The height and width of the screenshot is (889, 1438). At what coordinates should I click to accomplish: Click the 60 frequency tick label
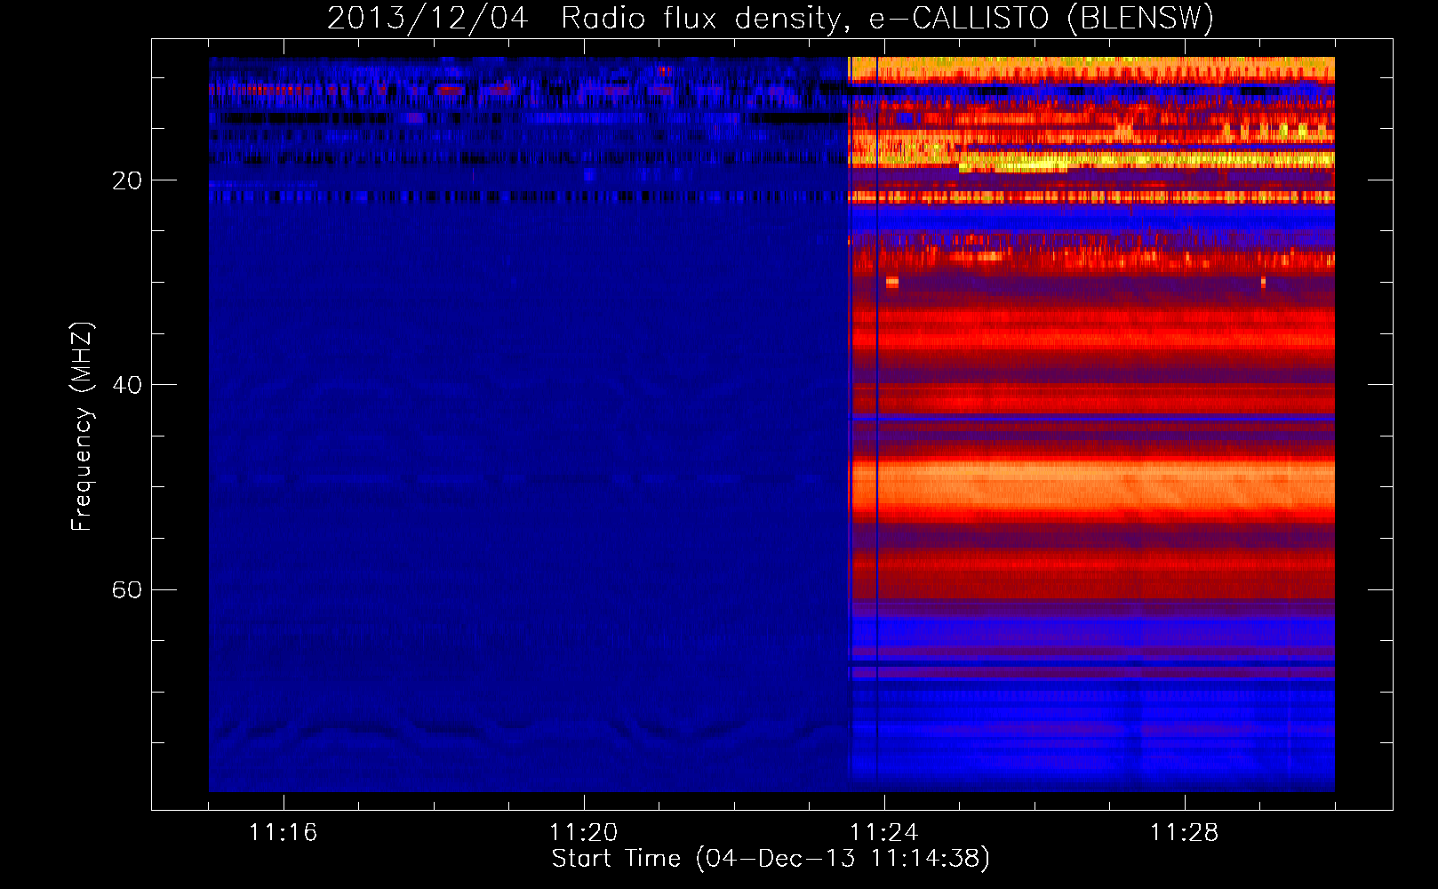tap(126, 589)
